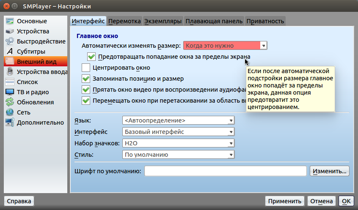Select the Устройства ввода sidebar label
358x210 pixels.
(x=42, y=72)
